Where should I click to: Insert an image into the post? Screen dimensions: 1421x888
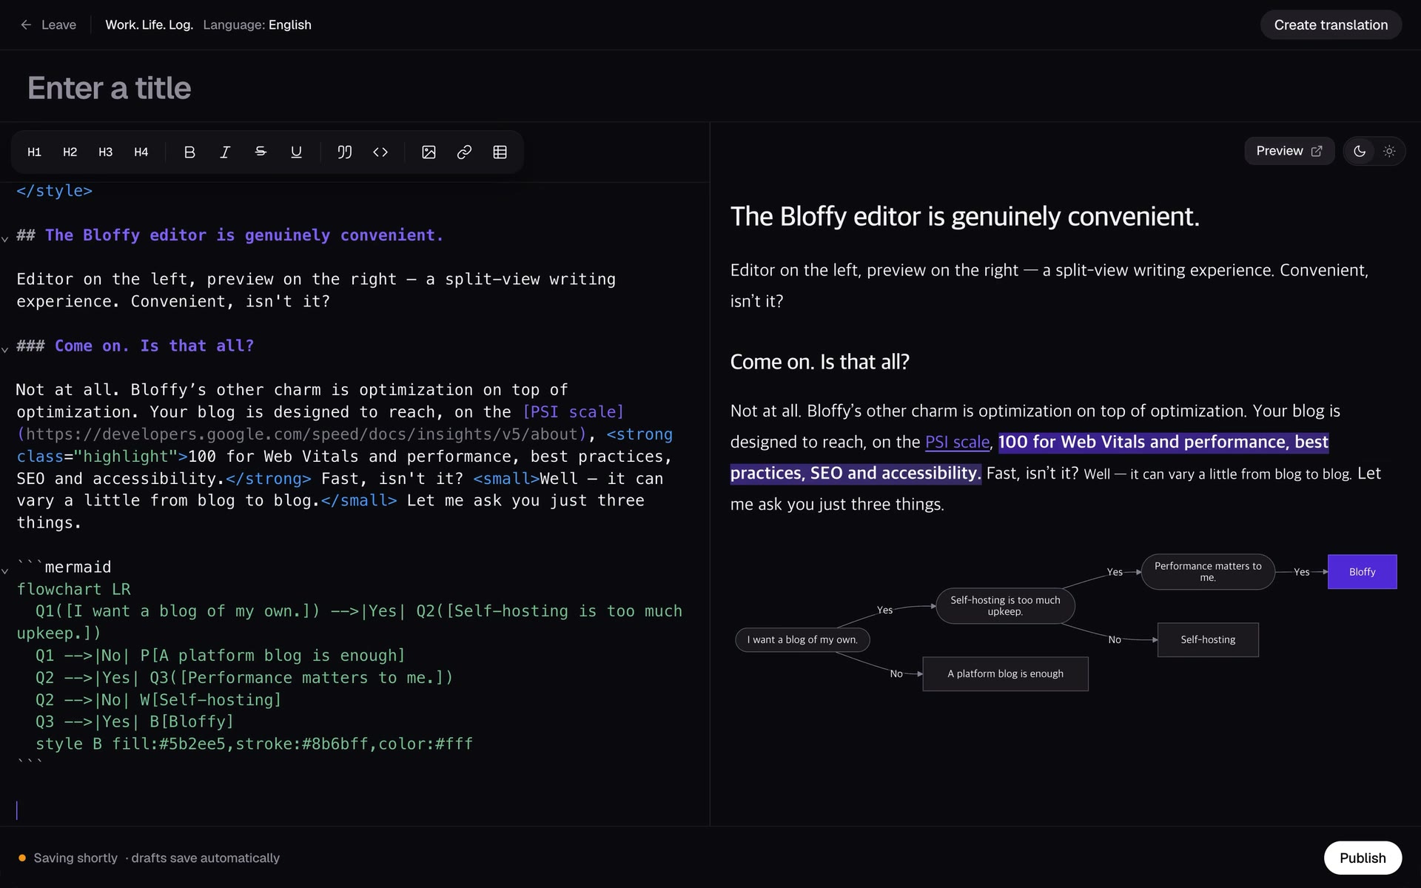(x=429, y=152)
